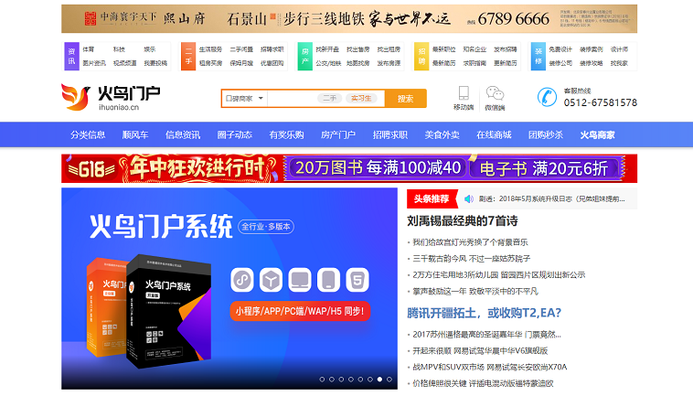Click the 火鸟门户系统 carousel slide

(x=229, y=288)
